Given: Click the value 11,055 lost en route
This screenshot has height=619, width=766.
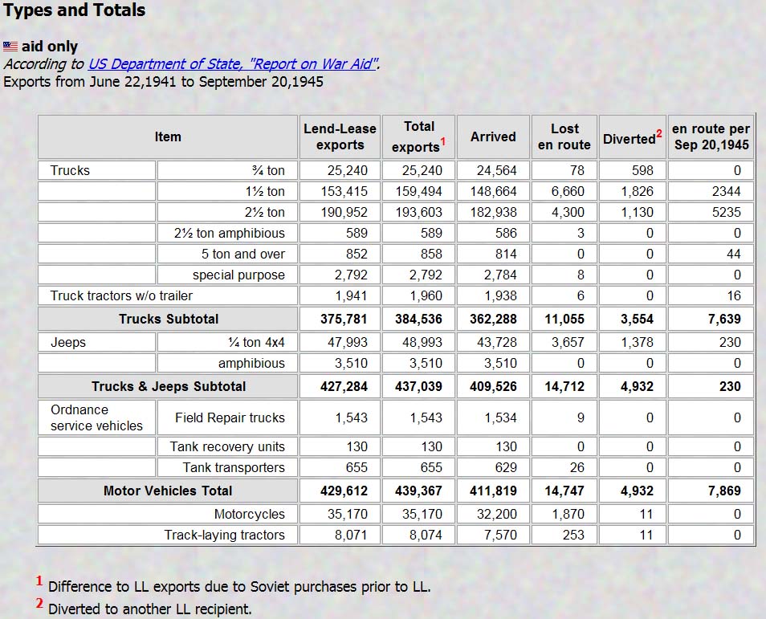Looking at the screenshot, I should point(564,319).
